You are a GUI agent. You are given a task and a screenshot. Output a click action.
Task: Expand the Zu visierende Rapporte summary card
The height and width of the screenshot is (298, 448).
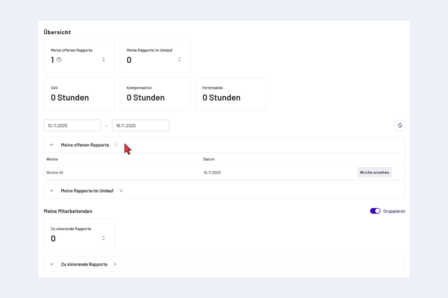(x=103, y=238)
